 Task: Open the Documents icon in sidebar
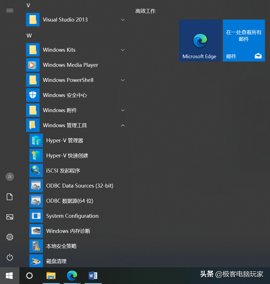coord(10,197)
